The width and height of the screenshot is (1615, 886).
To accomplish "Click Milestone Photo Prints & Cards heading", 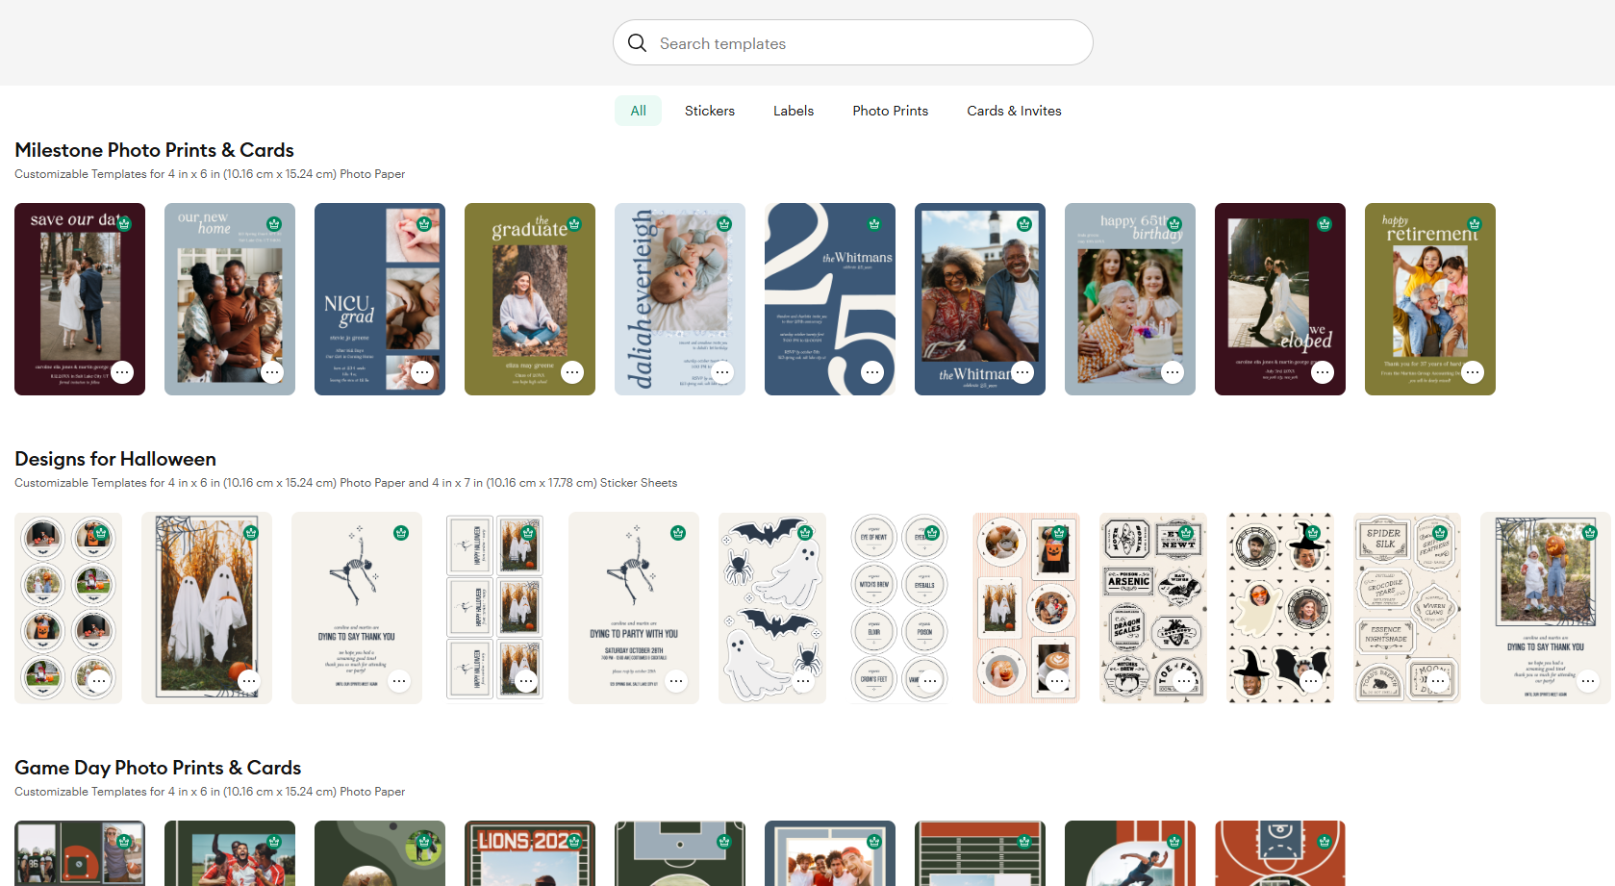I will [x=154, y=150].
